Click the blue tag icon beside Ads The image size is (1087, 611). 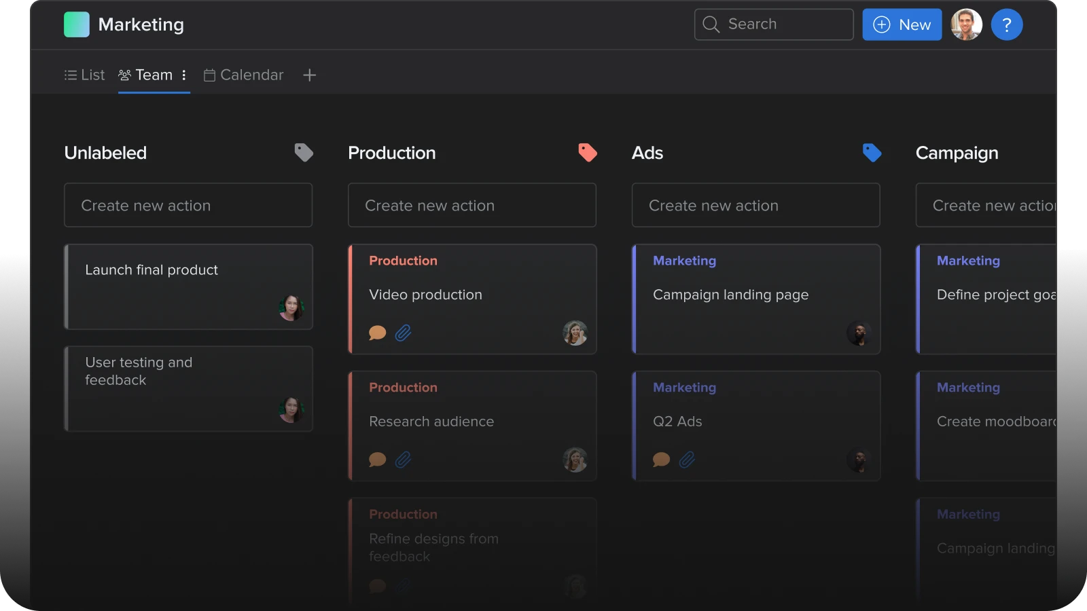872,153
